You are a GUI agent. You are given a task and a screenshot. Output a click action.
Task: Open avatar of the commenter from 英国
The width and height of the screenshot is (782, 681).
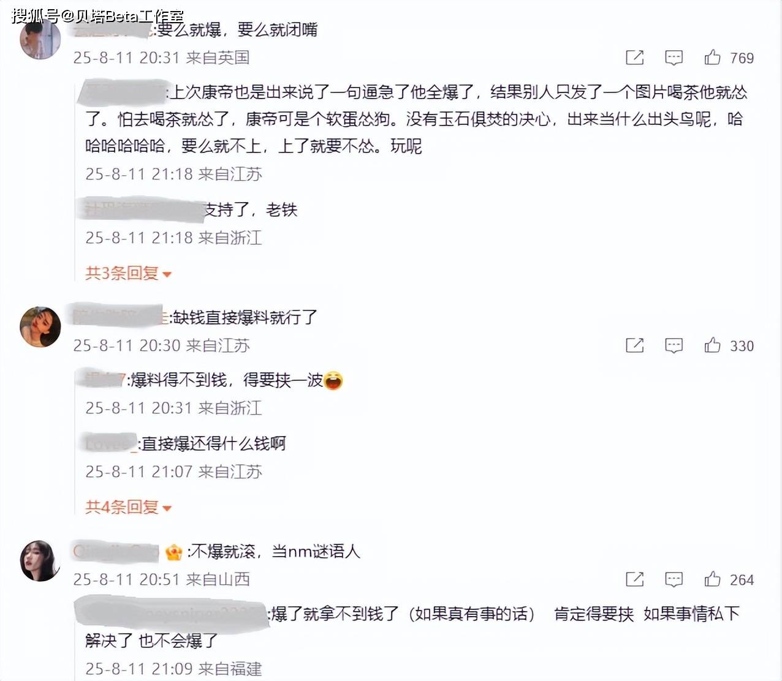tap(40, 39)
